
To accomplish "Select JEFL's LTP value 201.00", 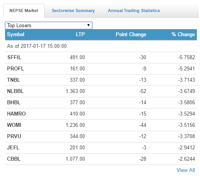I will pyautogui.click(x=77, y=147).
